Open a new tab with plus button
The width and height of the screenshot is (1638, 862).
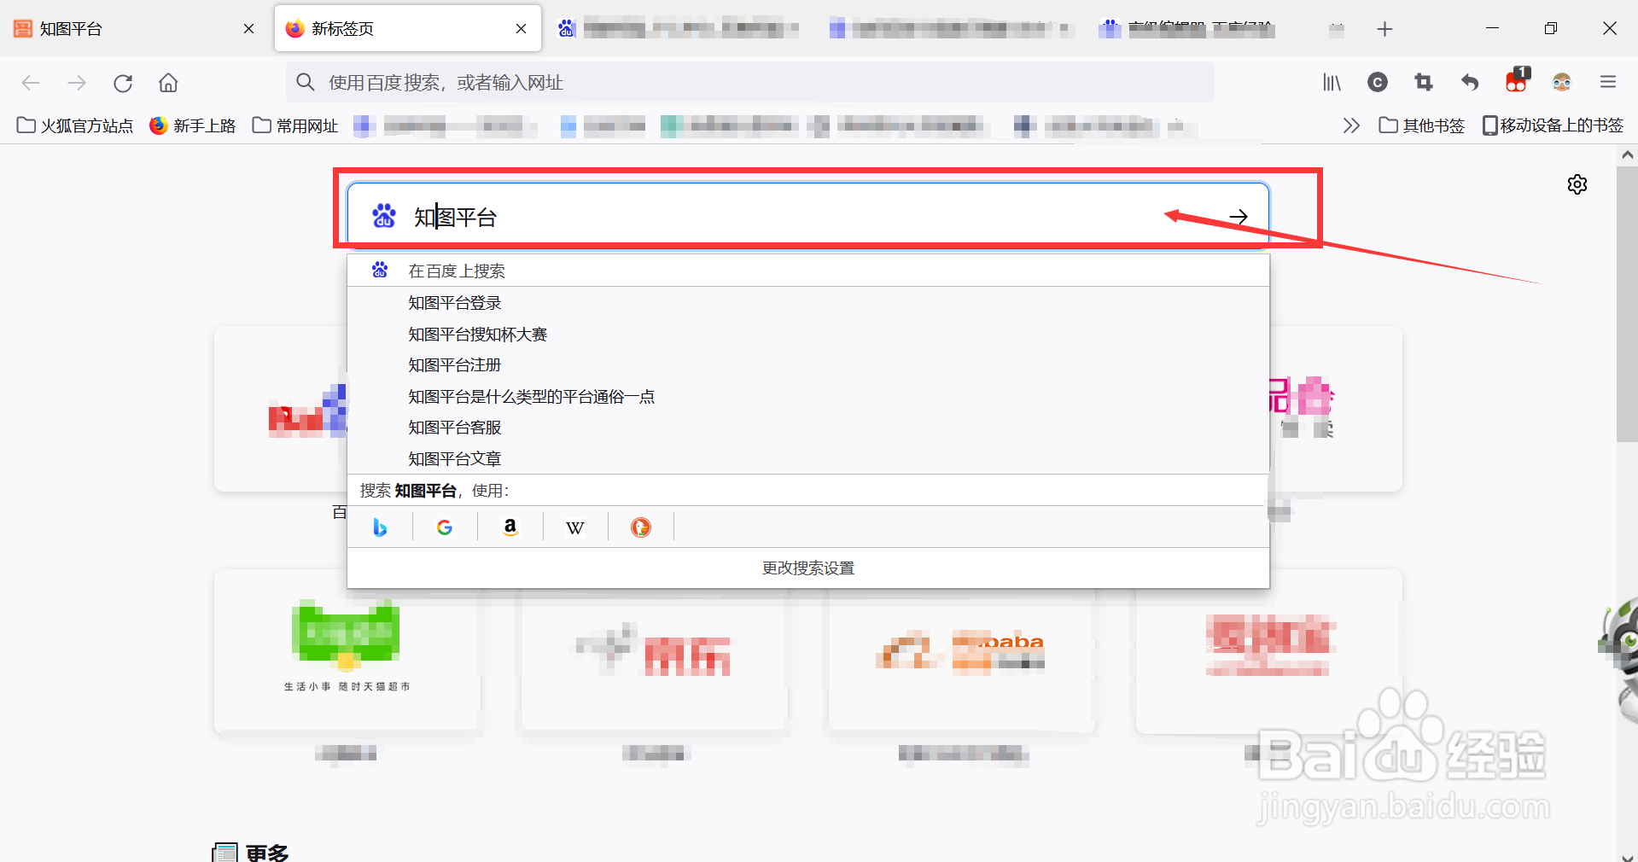[1384, 29]
